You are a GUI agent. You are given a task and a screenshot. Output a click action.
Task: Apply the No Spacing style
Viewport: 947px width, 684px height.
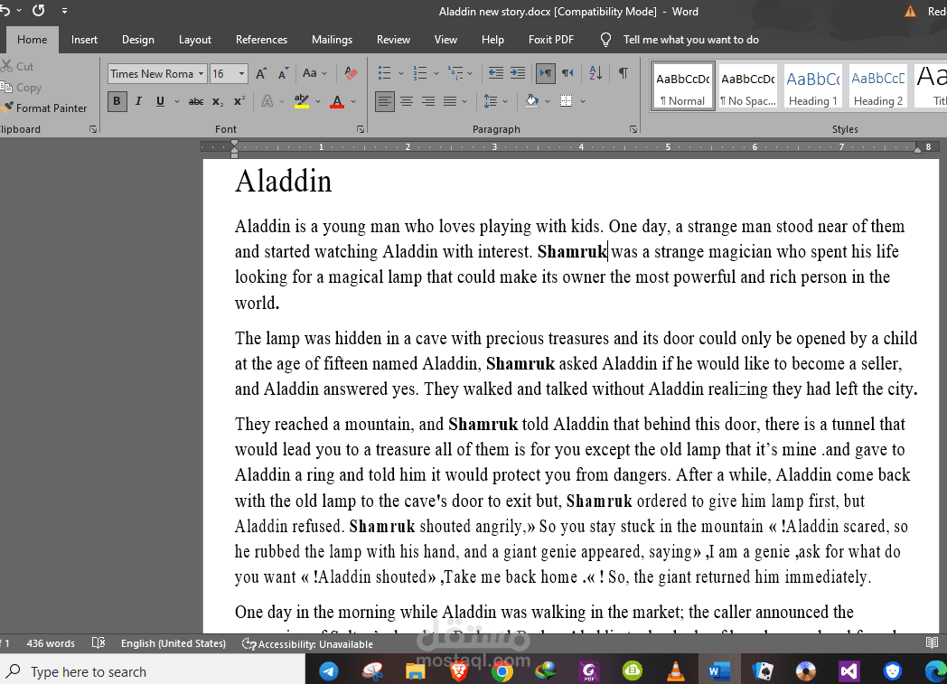[747, 86]
